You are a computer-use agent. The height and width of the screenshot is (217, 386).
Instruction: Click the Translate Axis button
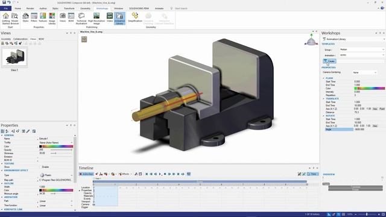375,108
